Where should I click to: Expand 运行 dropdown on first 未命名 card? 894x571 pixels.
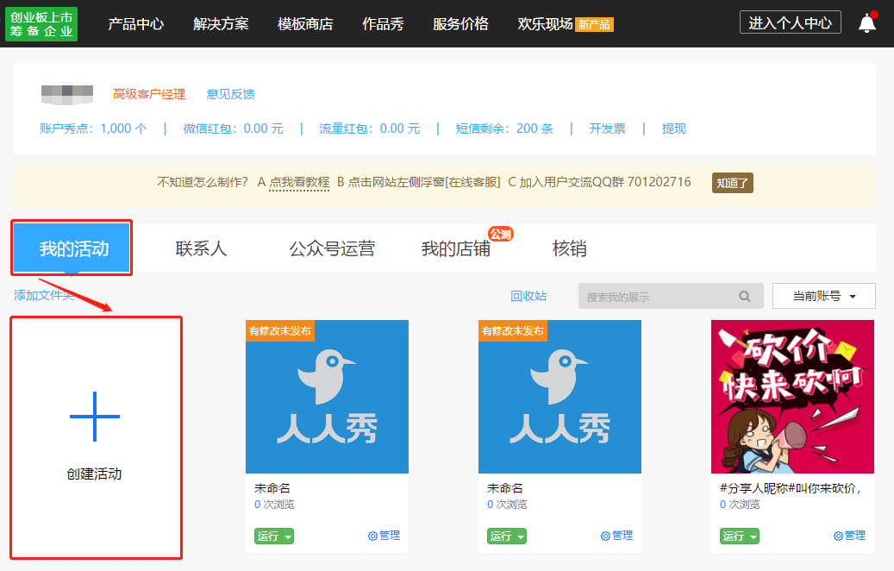289,536
